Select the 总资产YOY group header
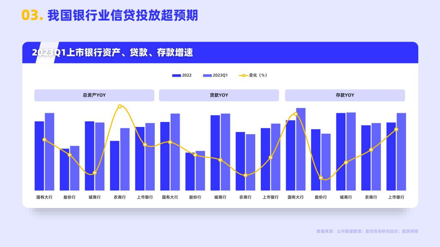Image resolution: width=440 pixels, height=247 pixels. [94, 95]
